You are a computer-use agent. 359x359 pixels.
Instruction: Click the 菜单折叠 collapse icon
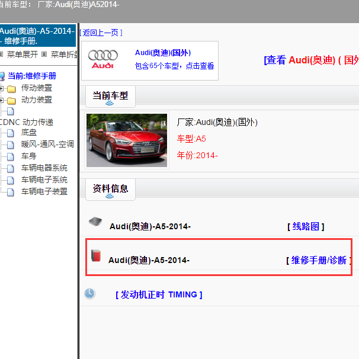44,55
